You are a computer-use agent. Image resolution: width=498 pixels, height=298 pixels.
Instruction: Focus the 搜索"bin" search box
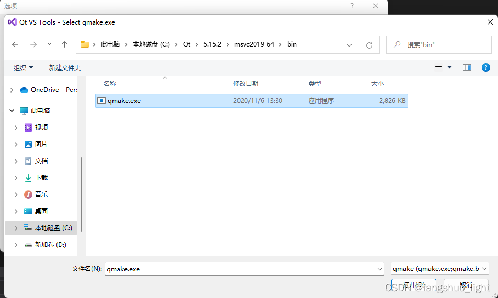tap(438, 45)
